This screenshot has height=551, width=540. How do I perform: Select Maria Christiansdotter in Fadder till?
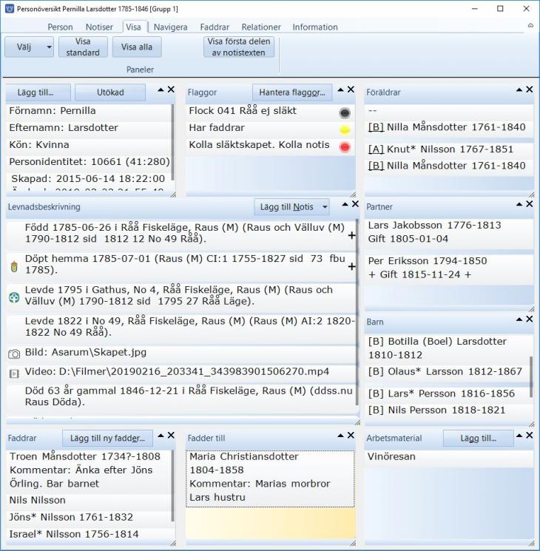point(270,479)
